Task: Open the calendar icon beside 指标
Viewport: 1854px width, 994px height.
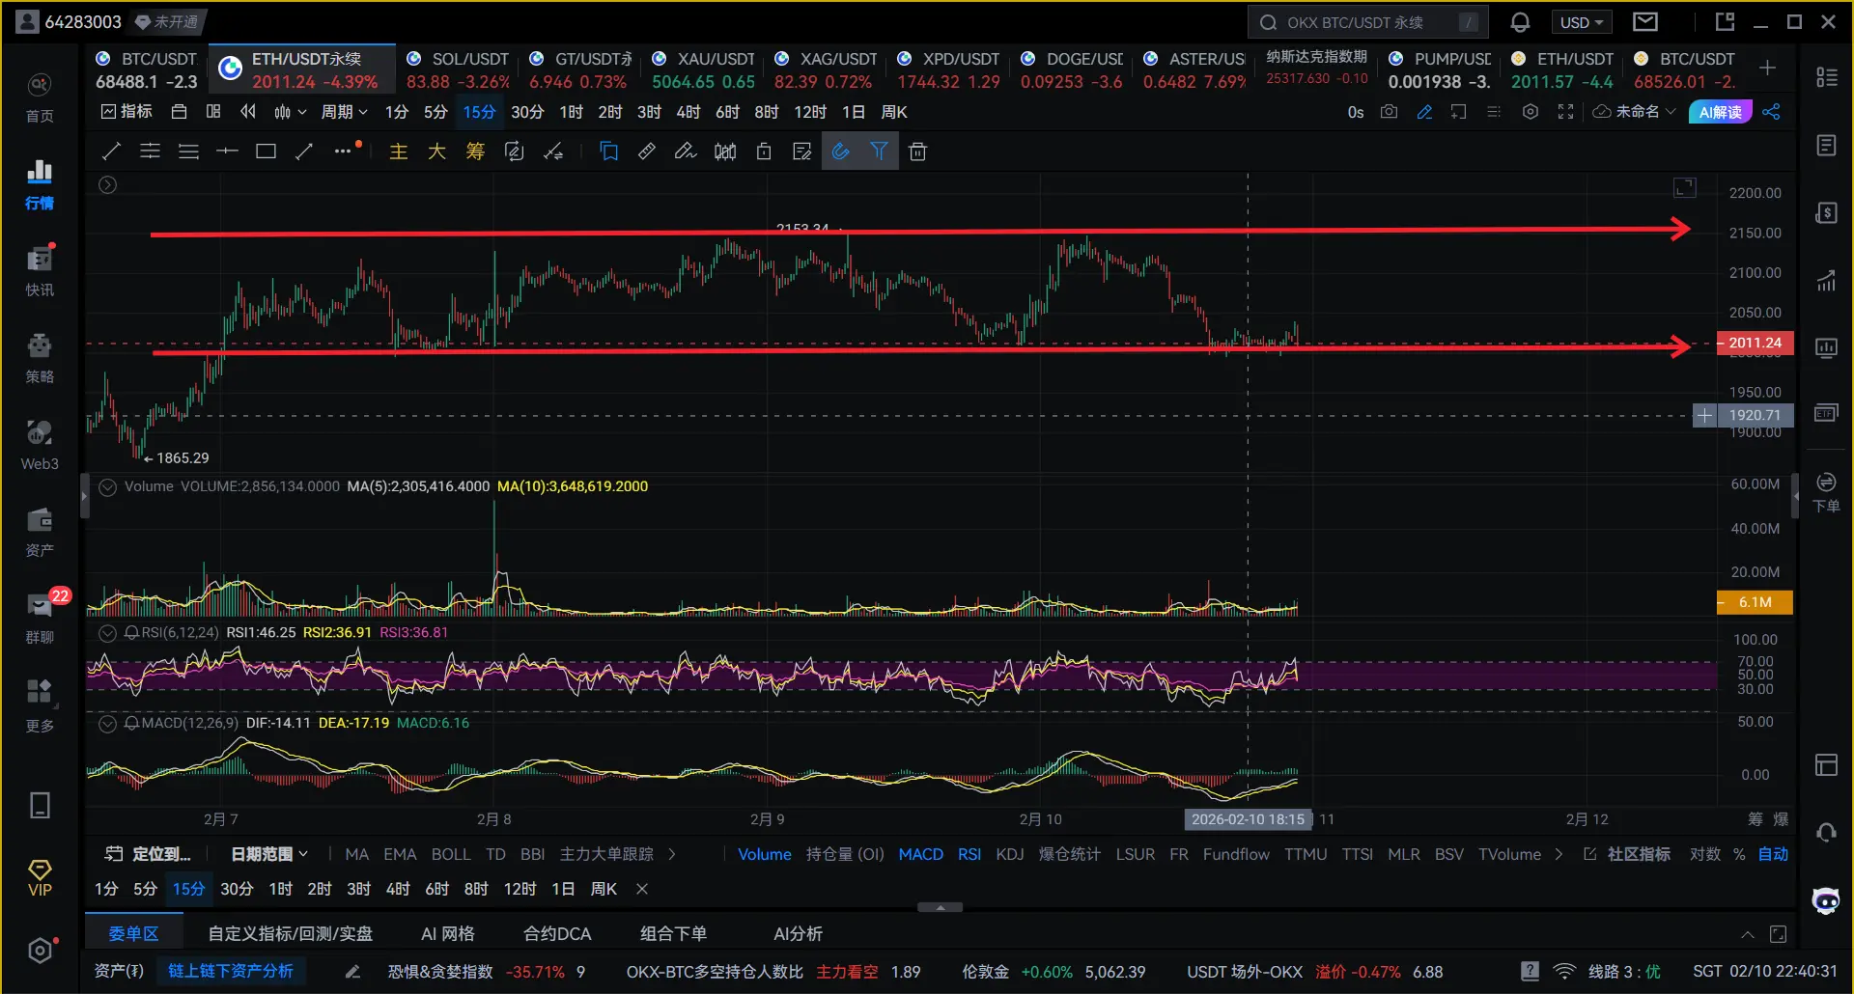Action: click(x=179, y=112)
